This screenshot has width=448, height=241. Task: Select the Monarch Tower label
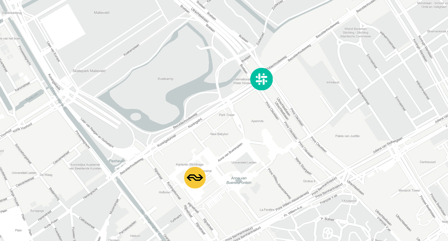click(x=409, y=191)
